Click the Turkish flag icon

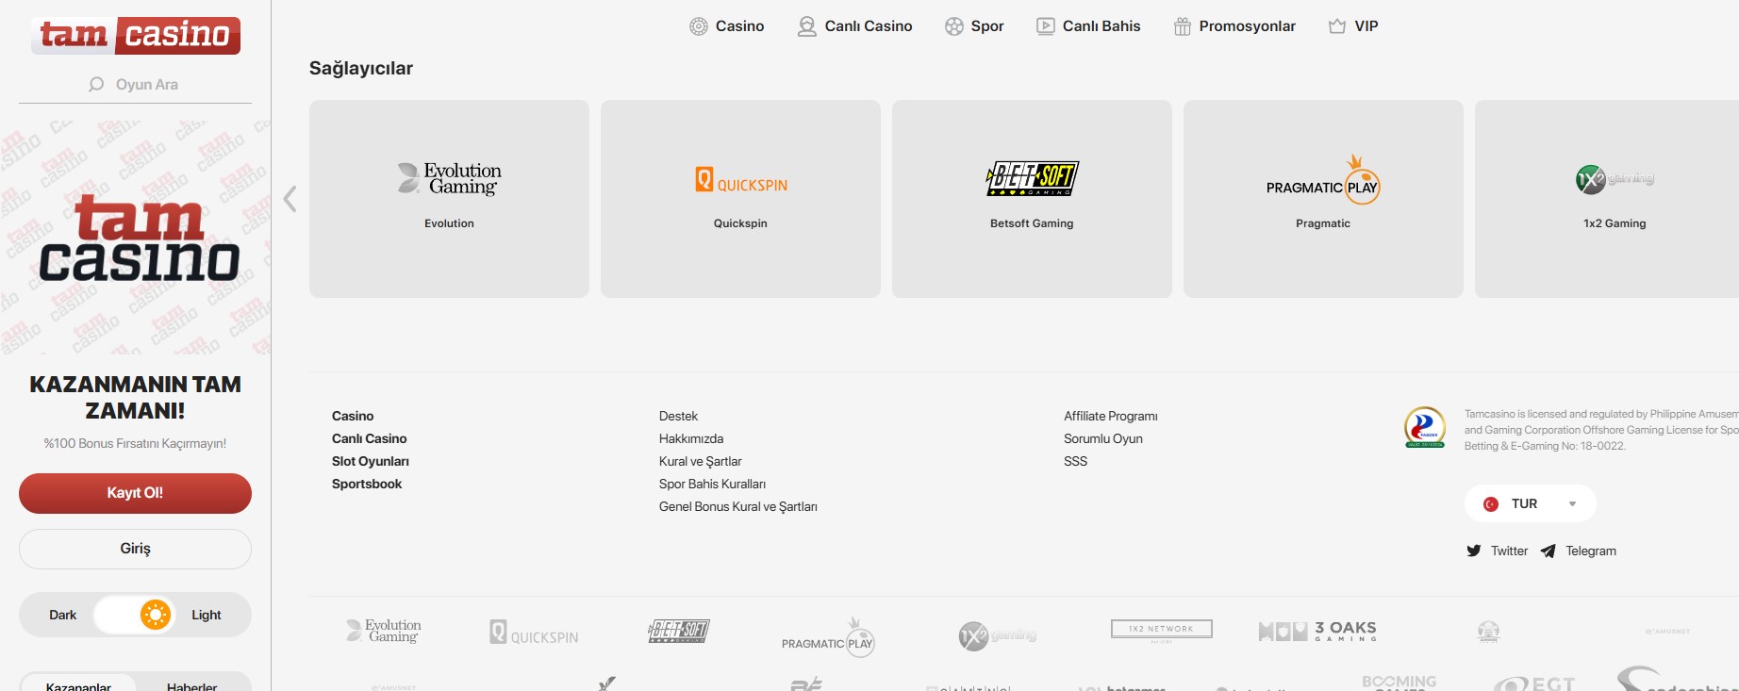[1491, 504]
